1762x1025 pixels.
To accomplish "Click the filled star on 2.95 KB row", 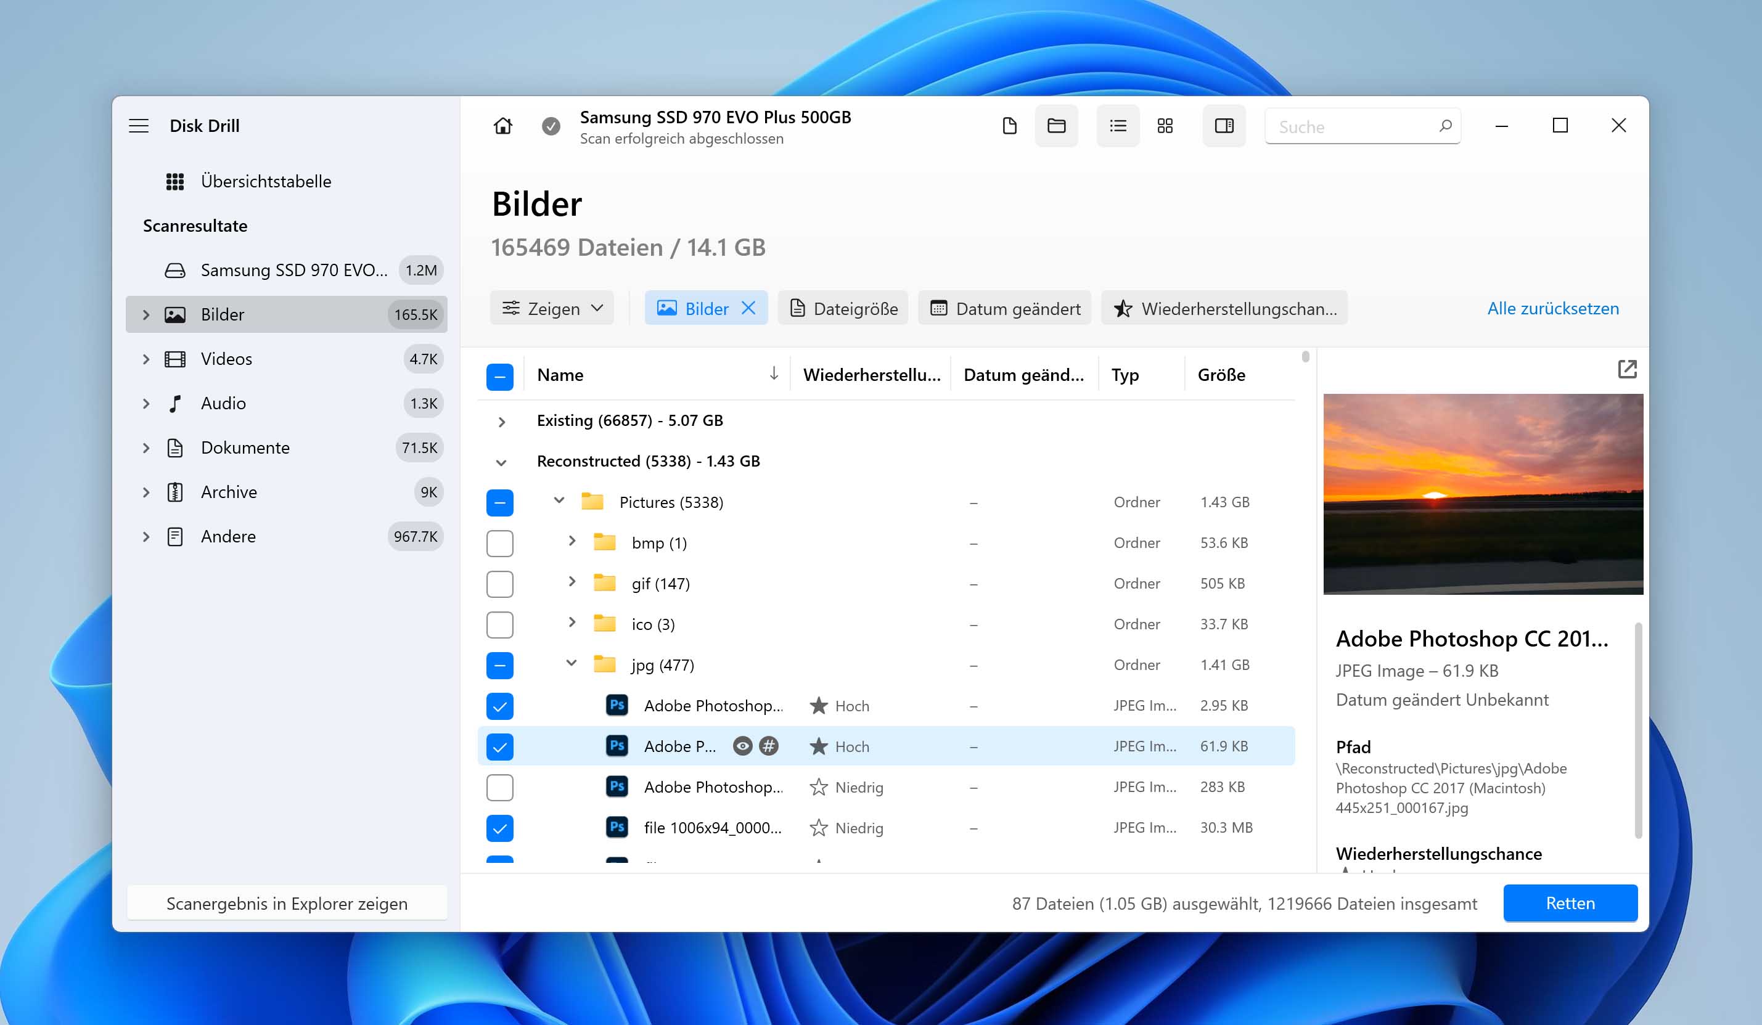I will coord(818,706).
